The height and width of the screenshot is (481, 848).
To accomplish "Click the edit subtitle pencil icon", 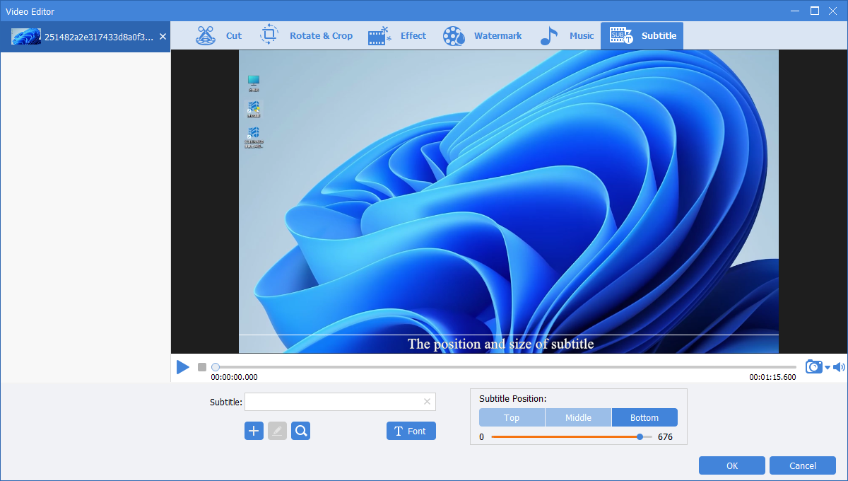I will [278, 431].
